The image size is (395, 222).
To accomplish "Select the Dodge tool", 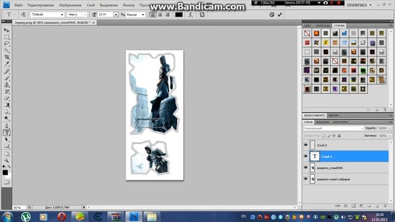I will click(x=7, y=118).
